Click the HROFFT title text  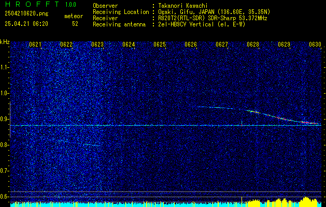point(32,4)
